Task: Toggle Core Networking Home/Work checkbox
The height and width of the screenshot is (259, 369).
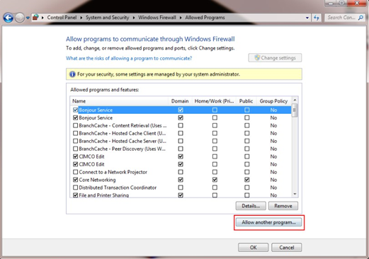Action: click(x=215, y=180)
